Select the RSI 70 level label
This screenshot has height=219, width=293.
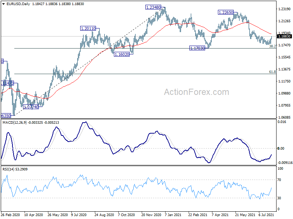(x=279, y=180)
